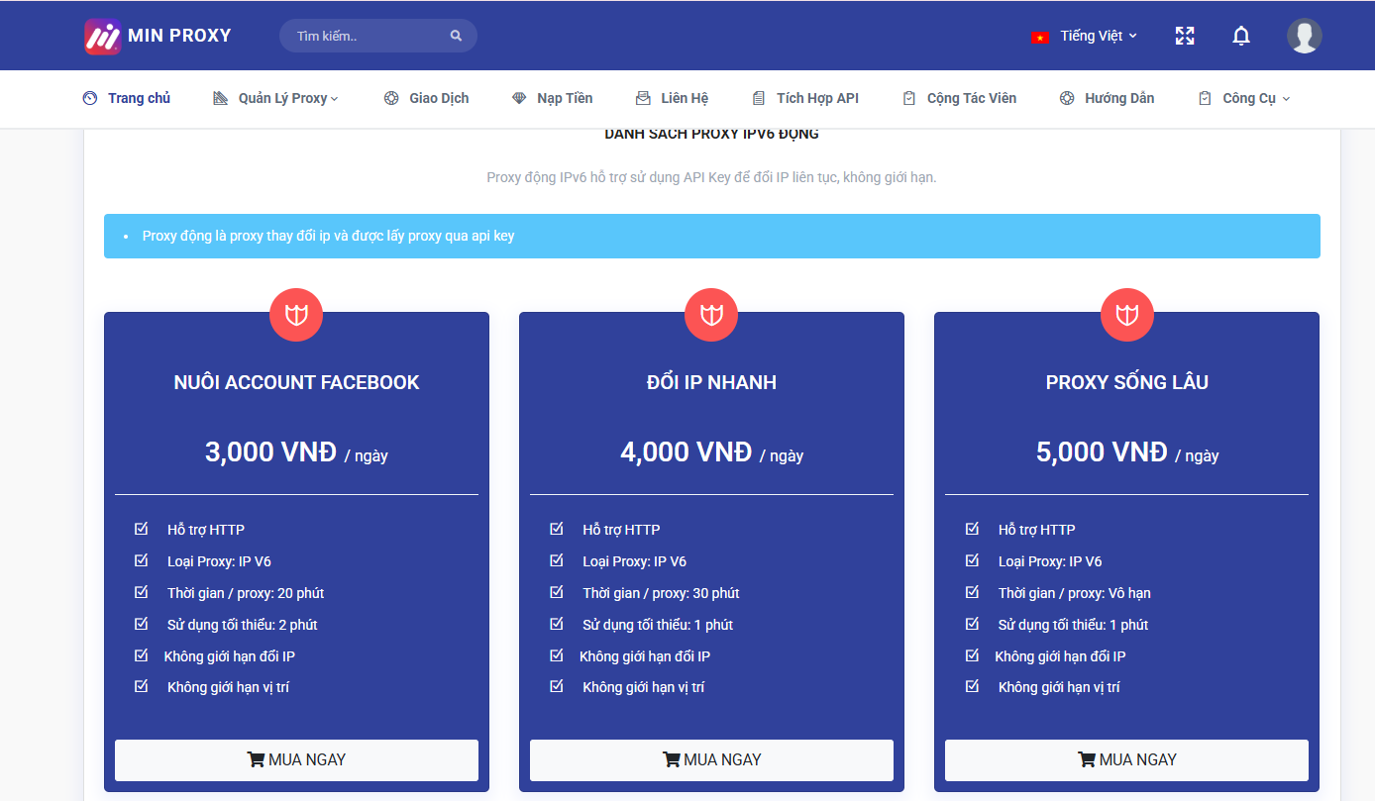Image resolution: width=1375 pixels, height=801 pixels.
Task: Click the Hỗ trợ HTTP checkbox in Nuôi Account Facebook
Action: pyautogui.click(x=142, y=529)
